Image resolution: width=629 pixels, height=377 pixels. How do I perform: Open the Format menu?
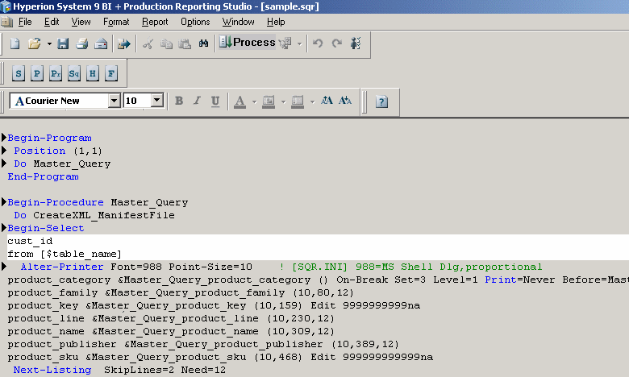[x=116, y=22]
